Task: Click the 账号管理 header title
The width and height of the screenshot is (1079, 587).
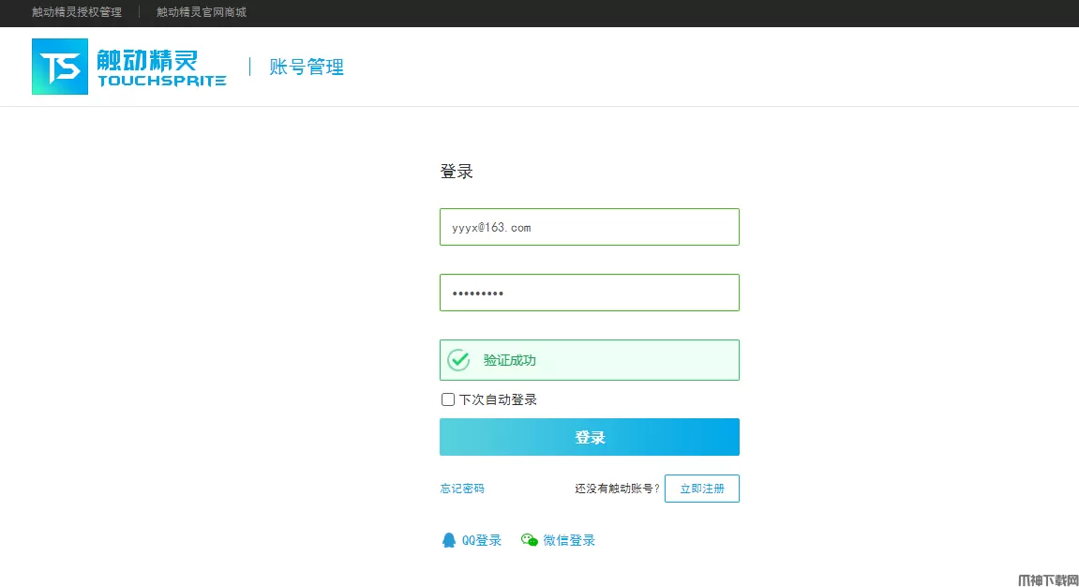Action: [x=307, y=67]
